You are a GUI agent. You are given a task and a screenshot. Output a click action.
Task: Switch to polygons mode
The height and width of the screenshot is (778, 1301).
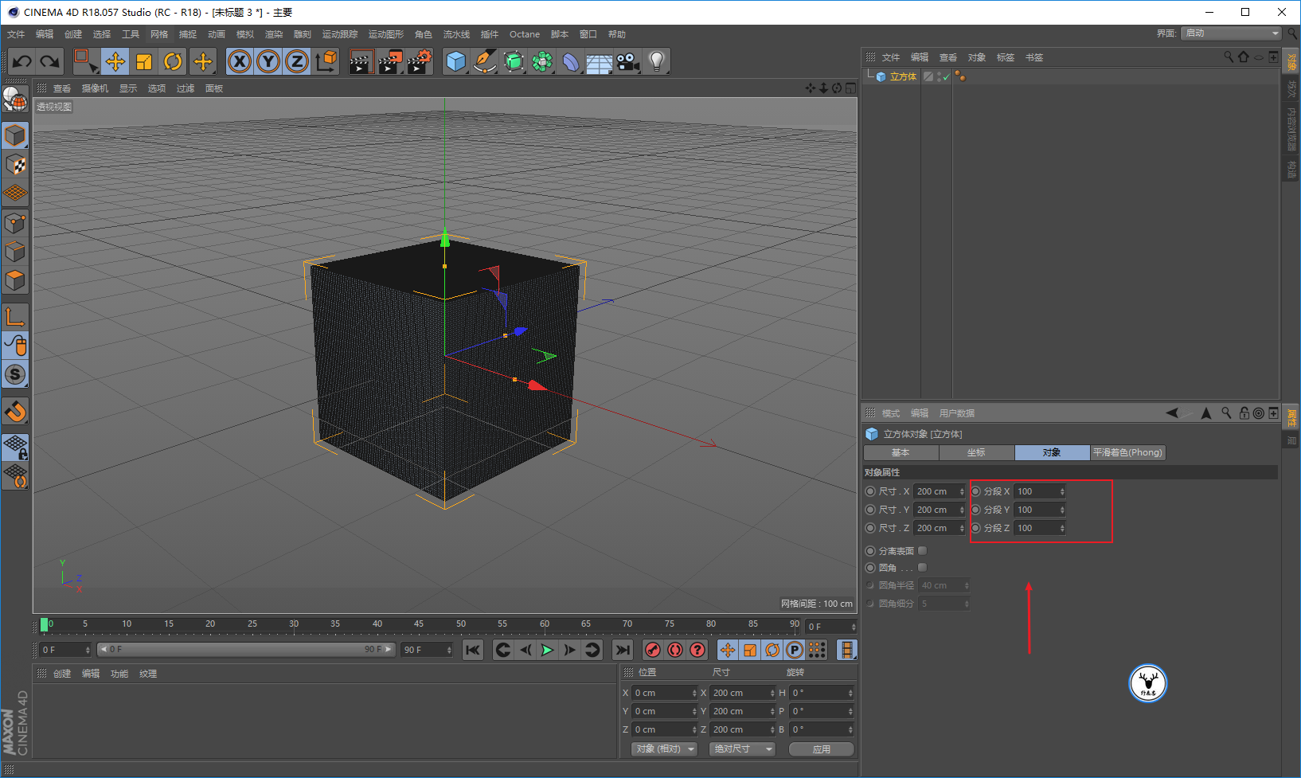coord(15,280)
